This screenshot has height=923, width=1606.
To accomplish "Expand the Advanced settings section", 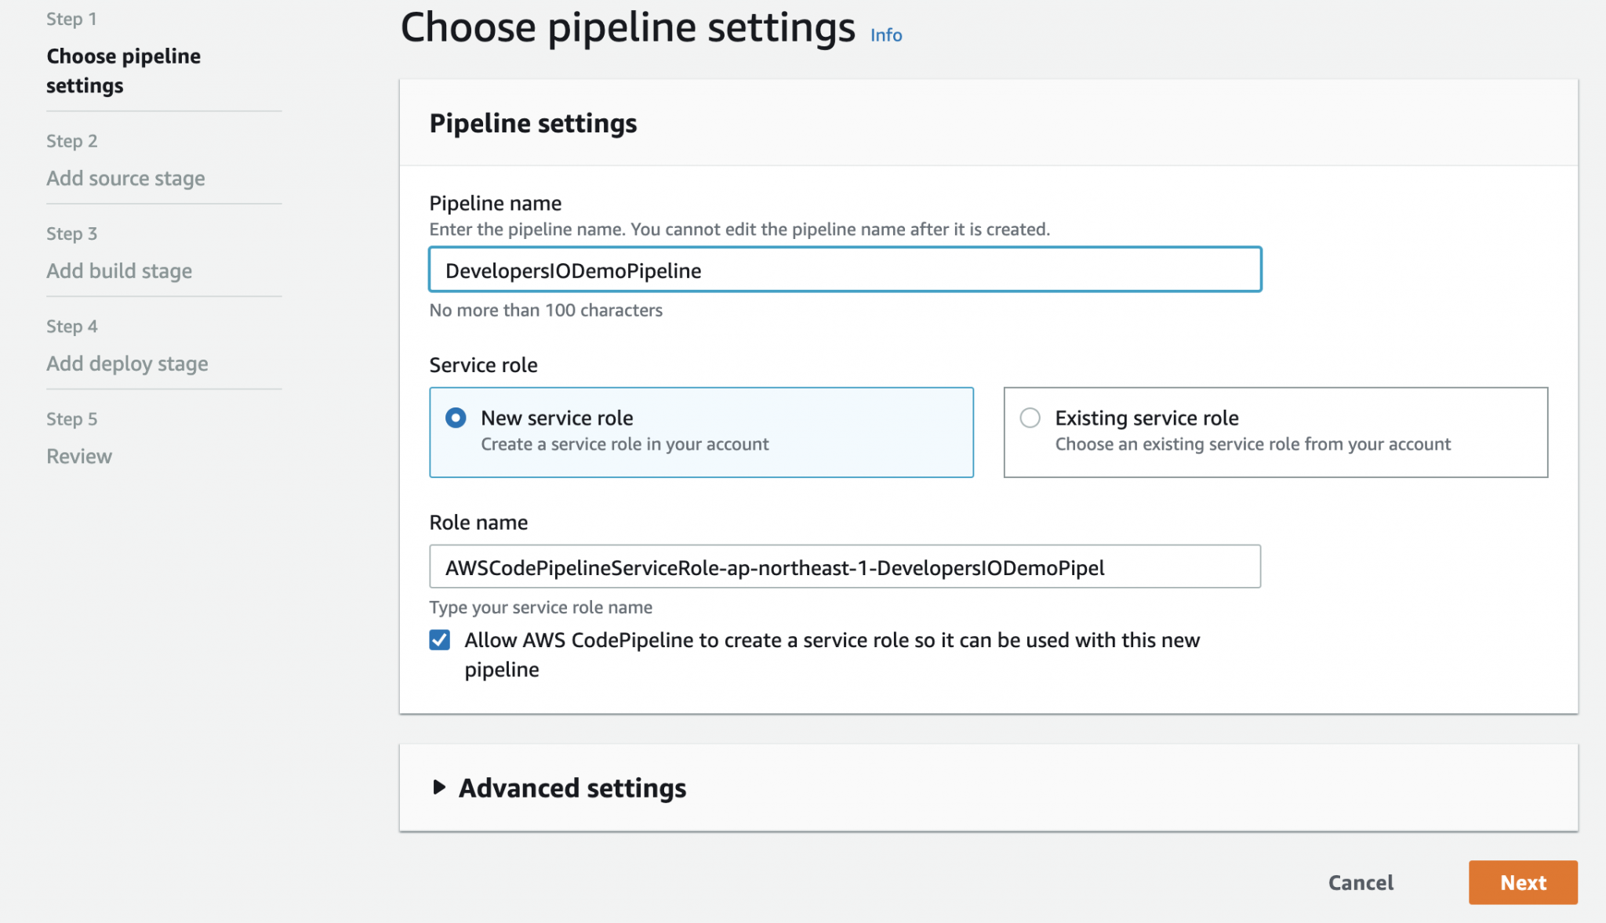I will click(572, 788).
